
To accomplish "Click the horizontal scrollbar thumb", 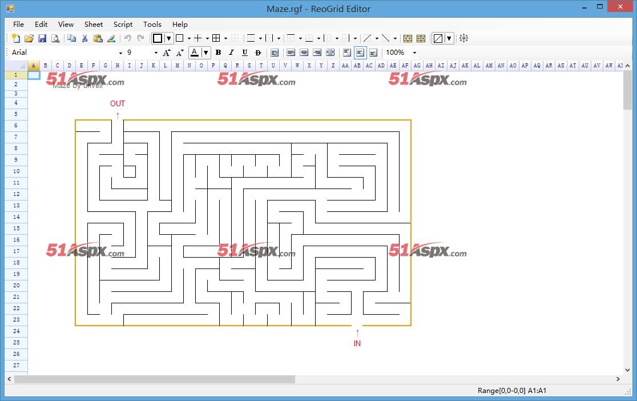I will 154,379.
